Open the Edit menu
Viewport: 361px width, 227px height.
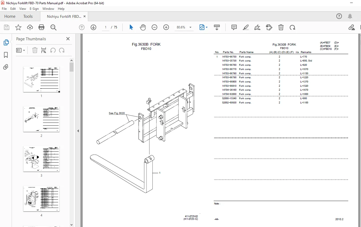click(x=13, y=9)
